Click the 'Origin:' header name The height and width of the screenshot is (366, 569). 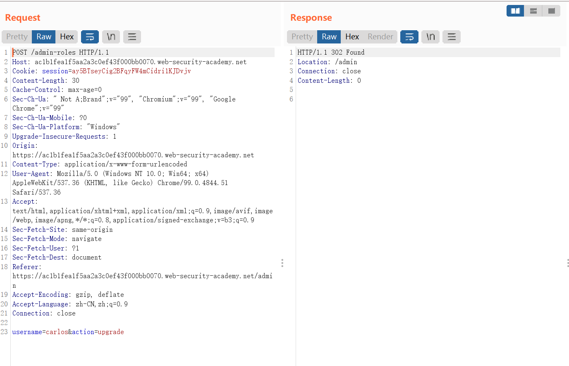pos(25,146)
